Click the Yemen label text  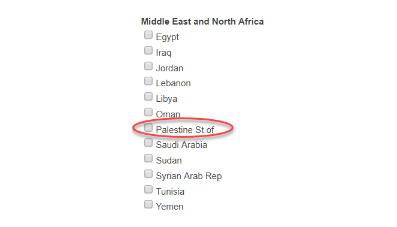169,207
